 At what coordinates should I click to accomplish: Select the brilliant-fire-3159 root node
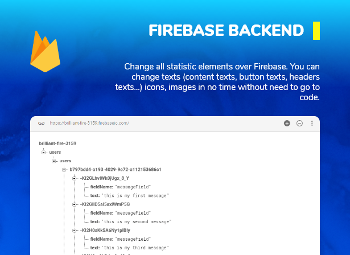(x=57, y=143)
